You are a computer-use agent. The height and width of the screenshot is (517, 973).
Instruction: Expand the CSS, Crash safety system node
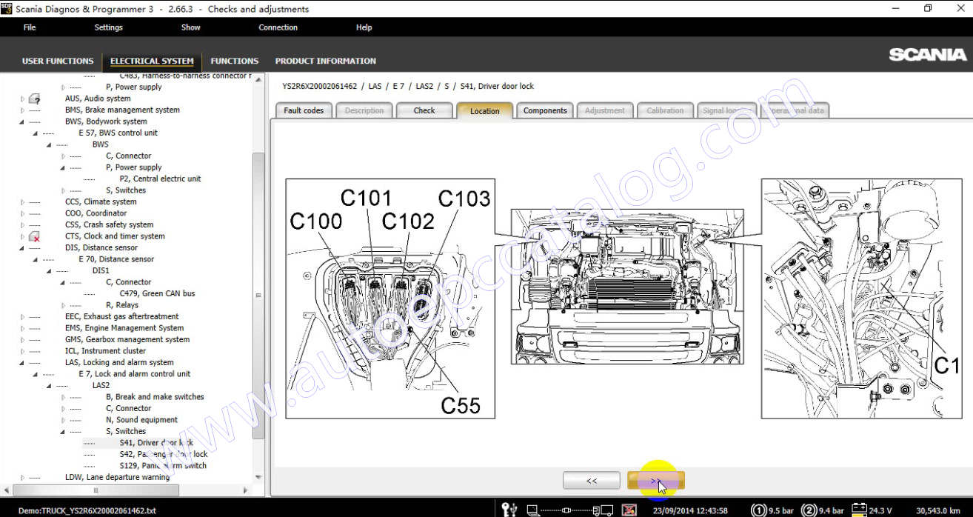tap(23, 225)
